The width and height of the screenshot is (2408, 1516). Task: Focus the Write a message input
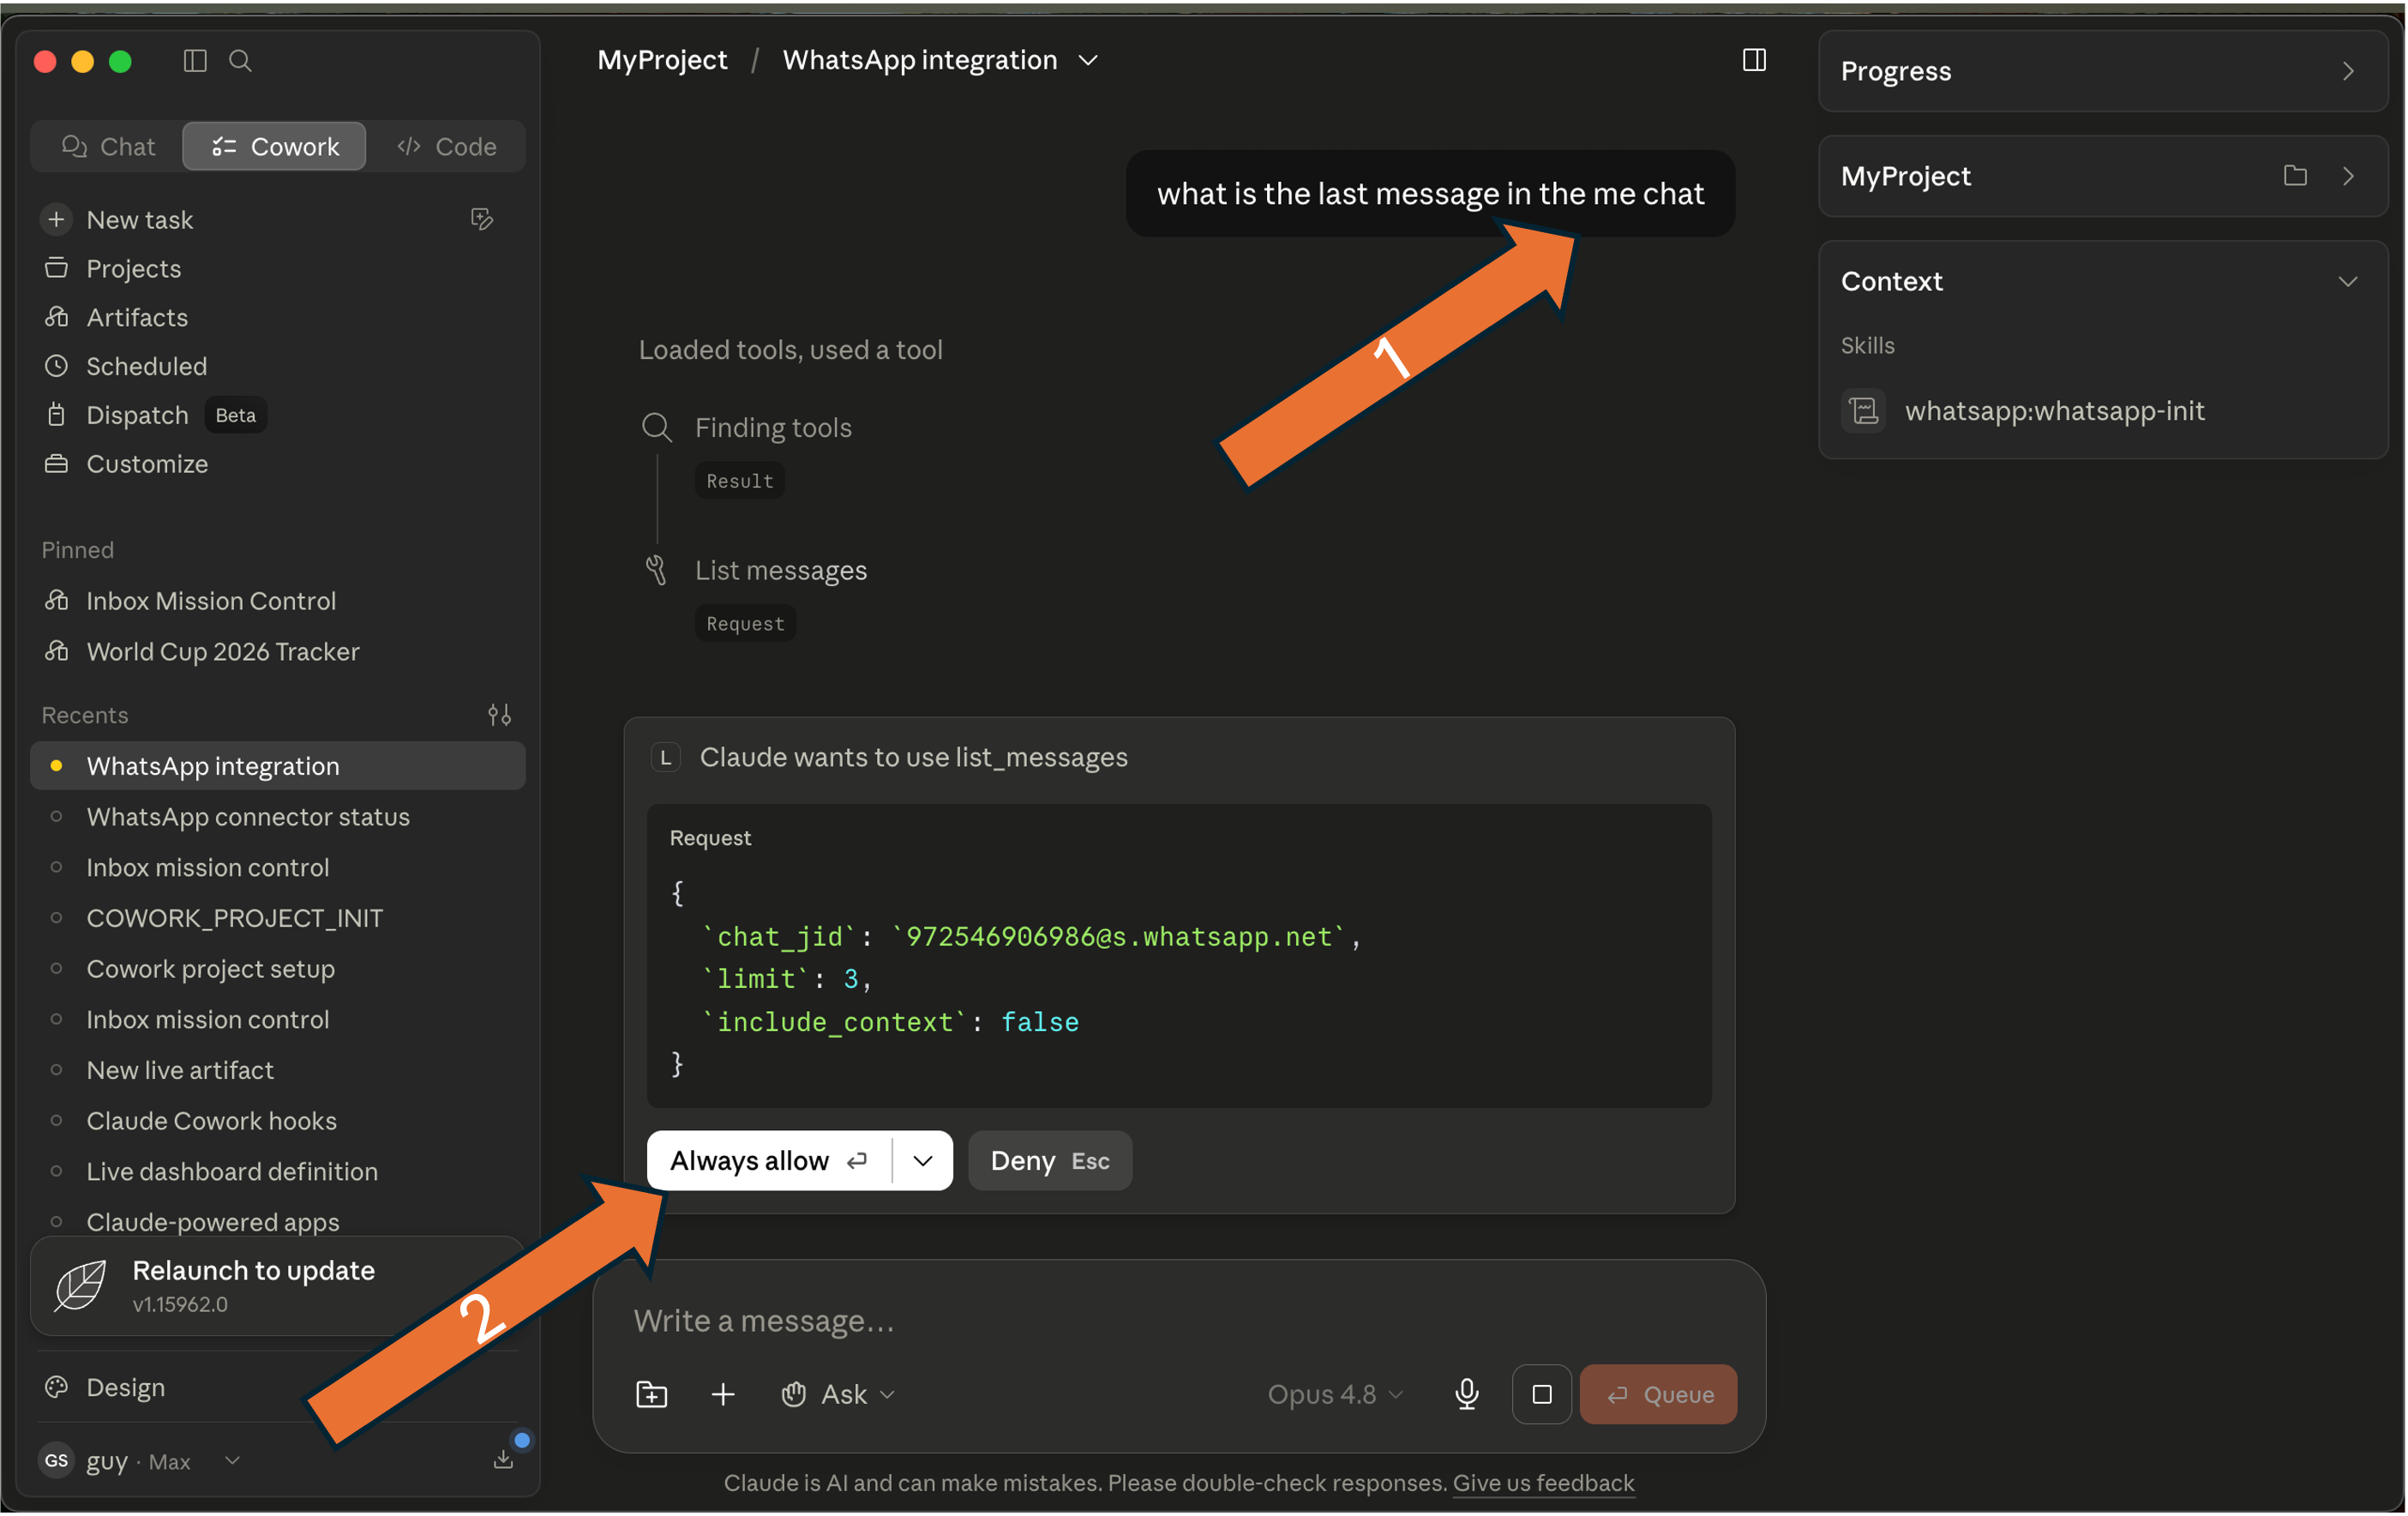click(x=1178, y=1321)
